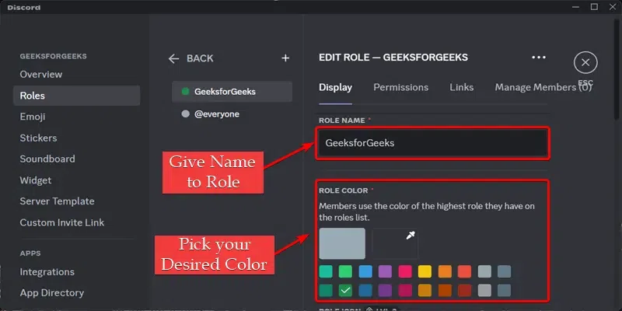This screenshot has width=622, height=311.
Task: Pick the dark purple color swatch
Action: (385, 290)
